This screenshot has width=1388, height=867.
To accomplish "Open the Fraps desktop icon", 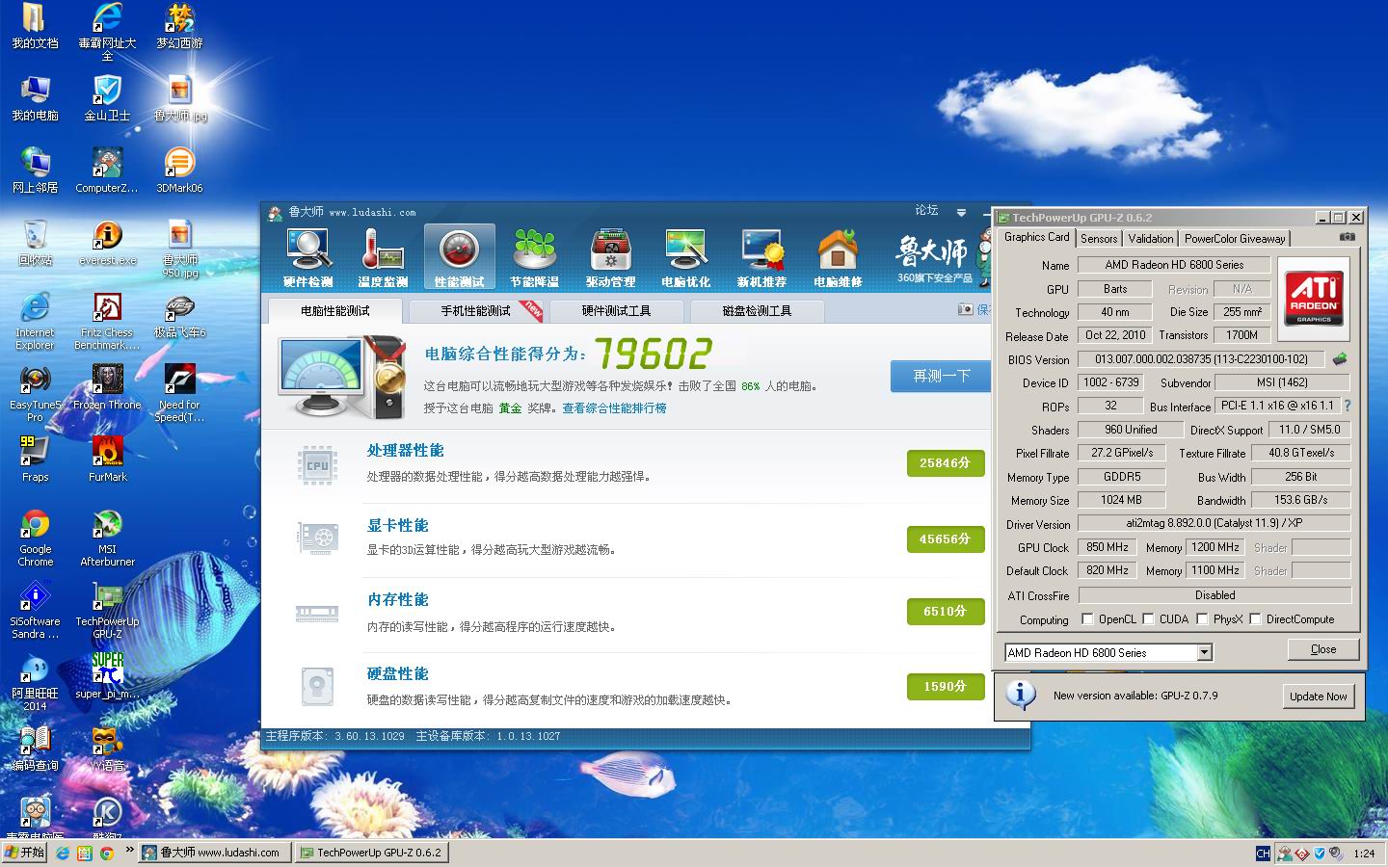I will (35, 458).
